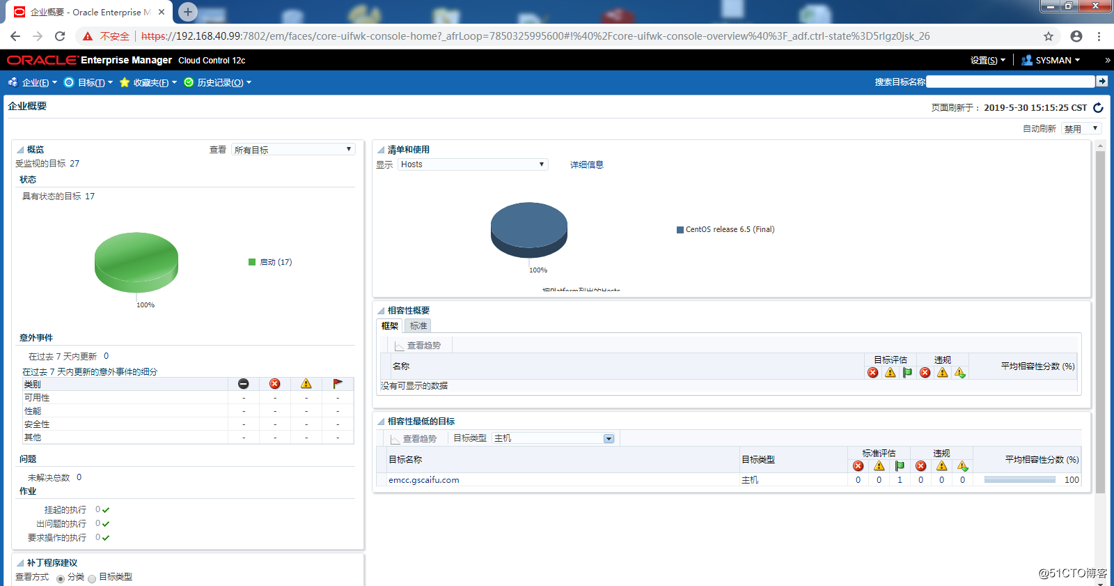This screenshot has height=586, width=1114.
Task: Click the 未解决总数 0 value
Action: click(x=79, y=477)
